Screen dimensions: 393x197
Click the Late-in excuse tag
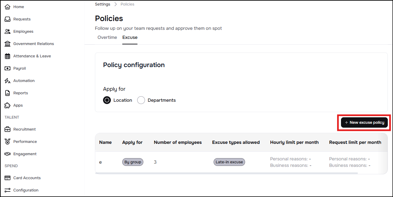[229, 162]
